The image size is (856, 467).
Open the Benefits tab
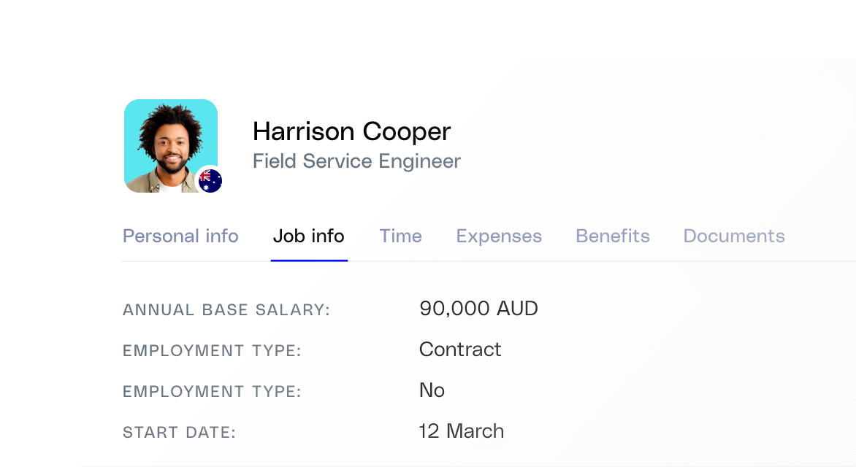click(612, 236)
